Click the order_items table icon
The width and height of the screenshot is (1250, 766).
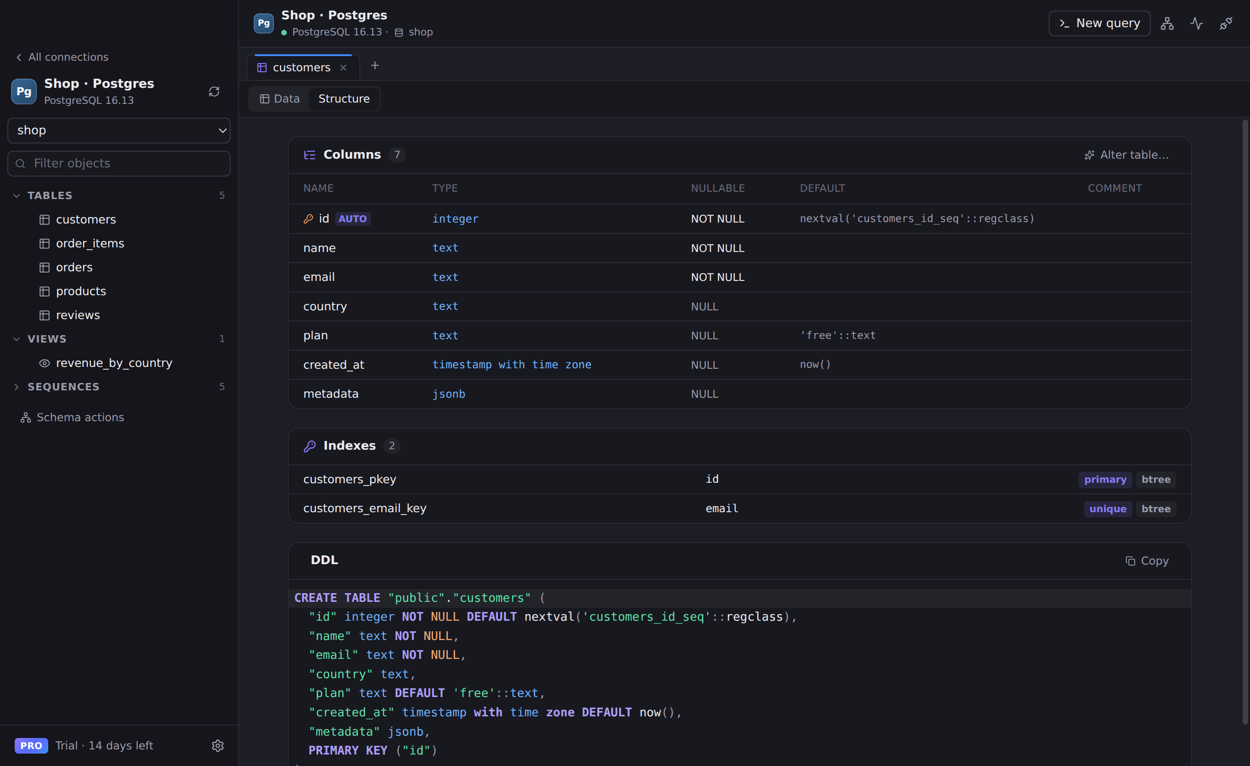tap(45, 244)
